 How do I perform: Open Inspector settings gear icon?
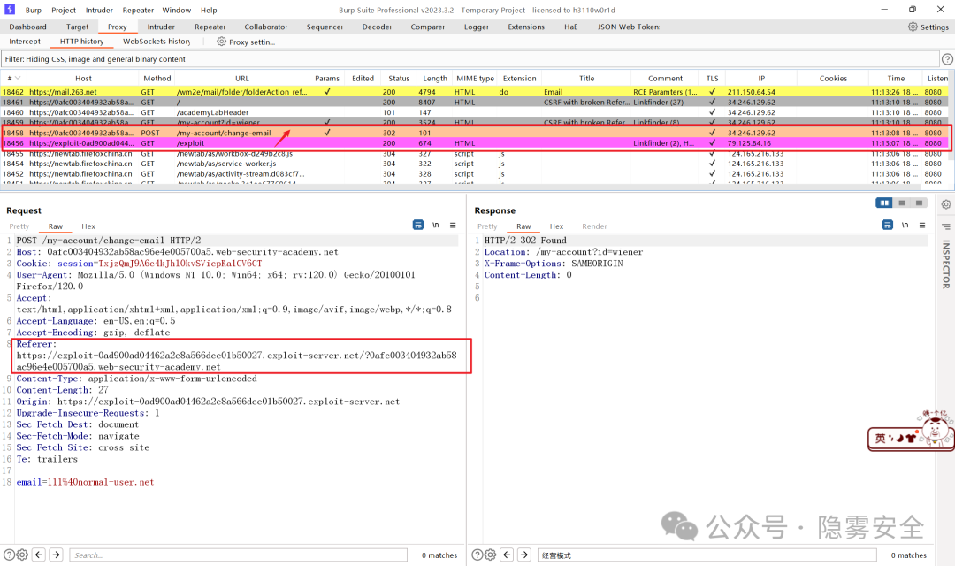click(x=946, y=204)
